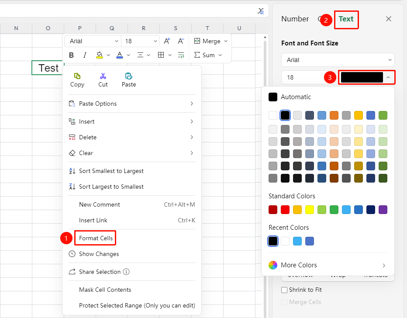407x318 pixels.
Task: Open the Arial font dropdown in side panel
Action: [x=338, y=60]
